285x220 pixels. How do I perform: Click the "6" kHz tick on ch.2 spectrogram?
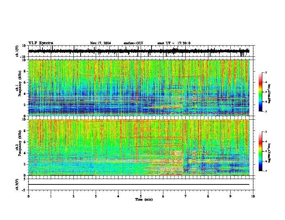coord(25,142)
